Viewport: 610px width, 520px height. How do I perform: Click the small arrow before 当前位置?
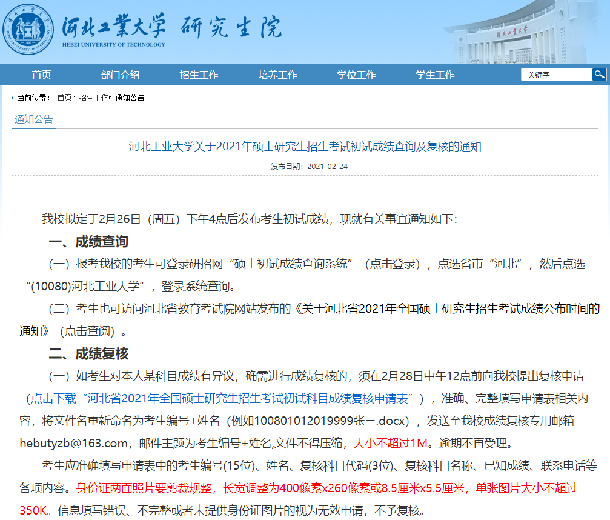click(12, 98)
